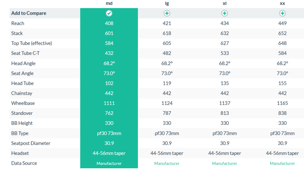Open Manufacturer data source link for lg
Screen dimensions: 304x170
coord(167,164)
